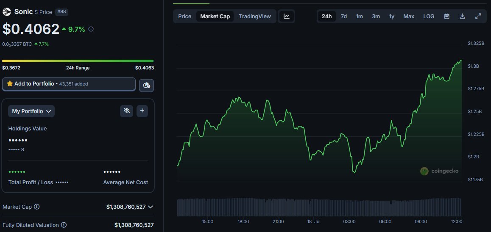
Task: Click the Total Profit / Loss label
Action: (31, 182)
